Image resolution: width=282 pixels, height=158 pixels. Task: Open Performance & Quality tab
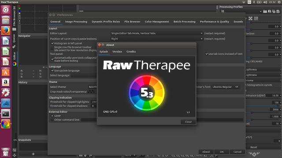tap(215, 22)
